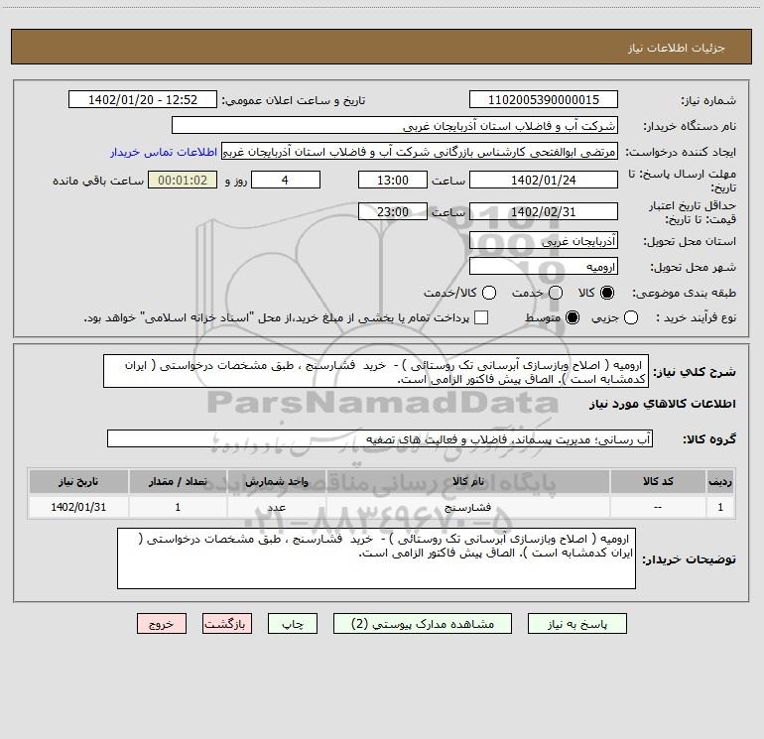Click the بازگشت back button
The width and height of the screenshot is (764, 739).
[227, 624]
